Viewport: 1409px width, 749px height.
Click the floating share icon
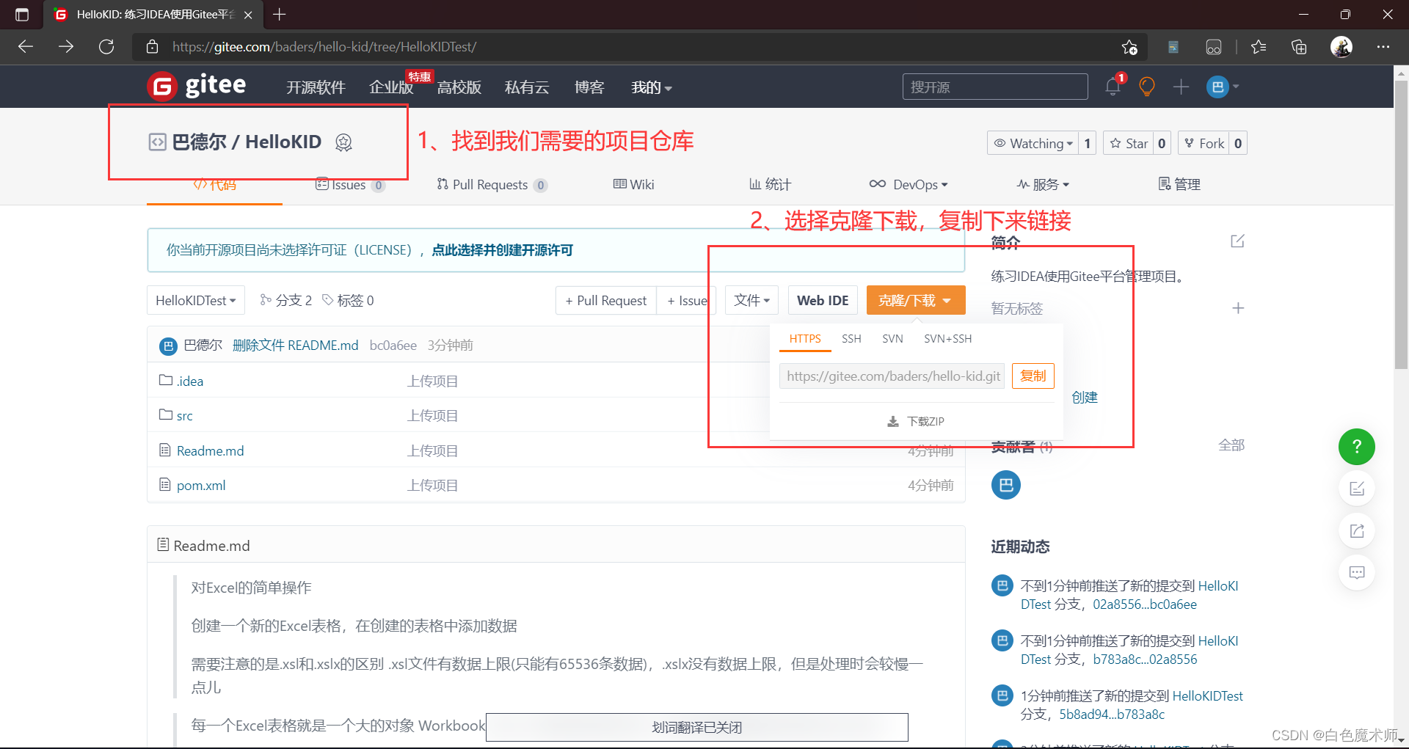tap(1356, 530)
